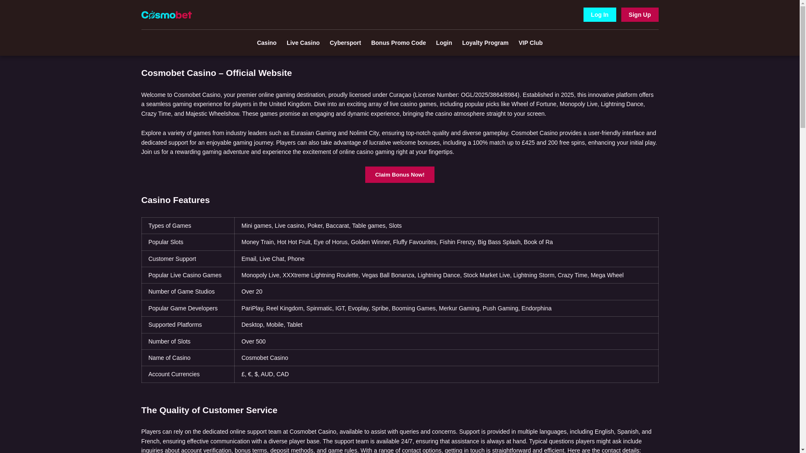Click the 'Over 500' value cell

tap(446, 341)
